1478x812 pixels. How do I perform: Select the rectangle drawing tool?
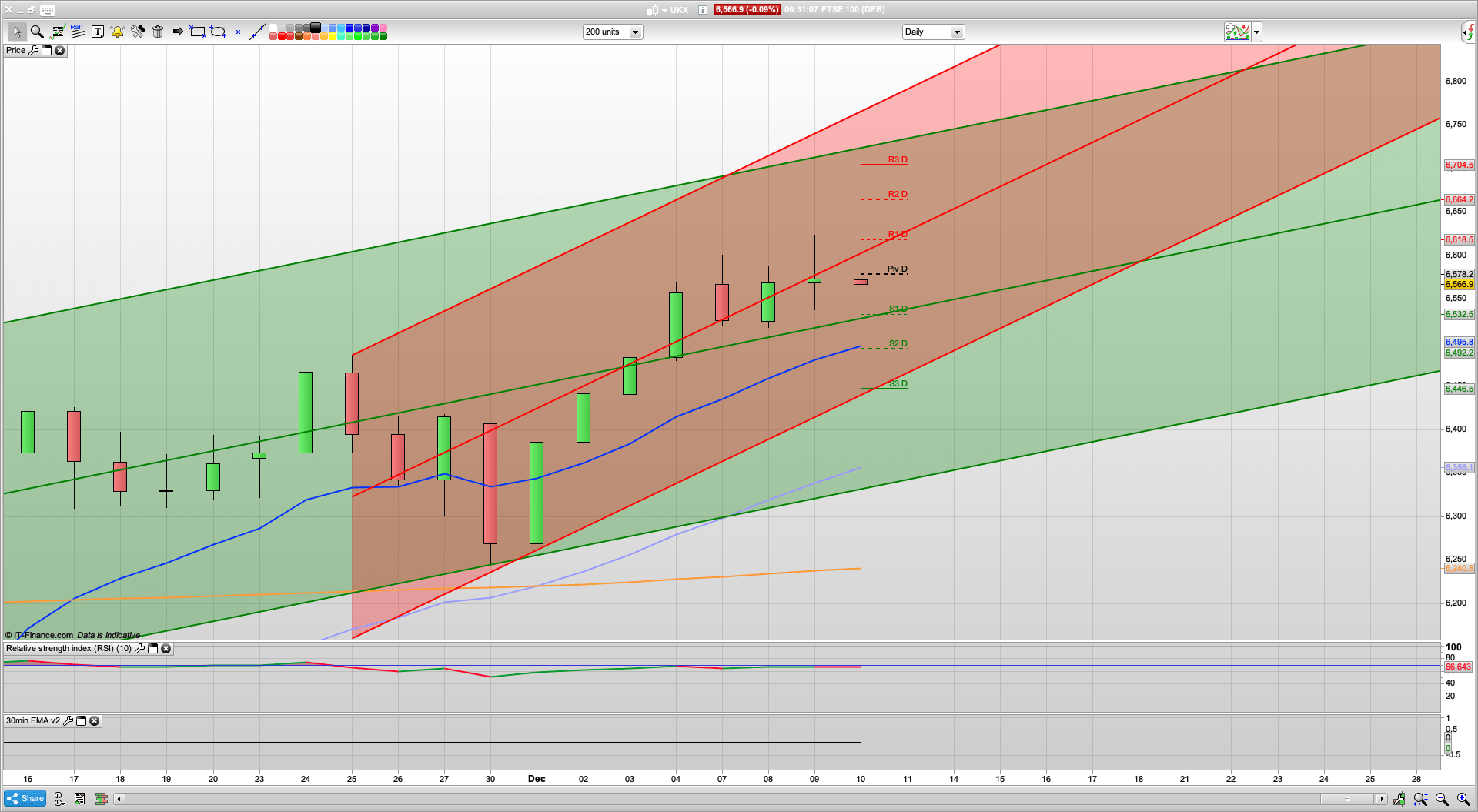click(196, 32)
